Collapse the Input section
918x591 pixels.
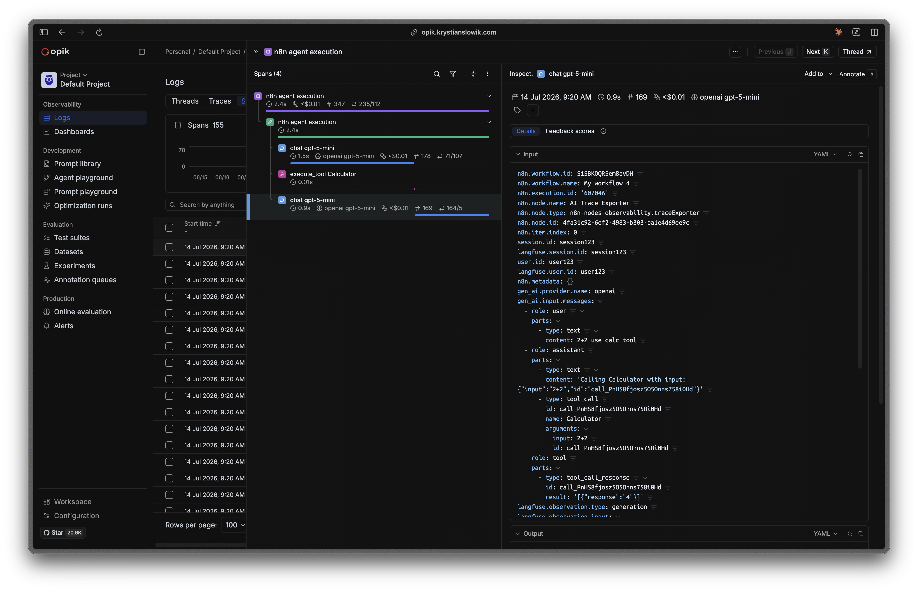[x=518, y=154]
